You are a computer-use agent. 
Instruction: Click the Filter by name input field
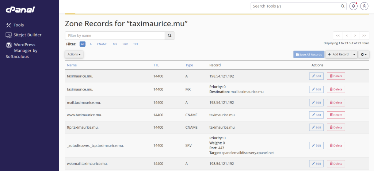(x=115, y=36)
